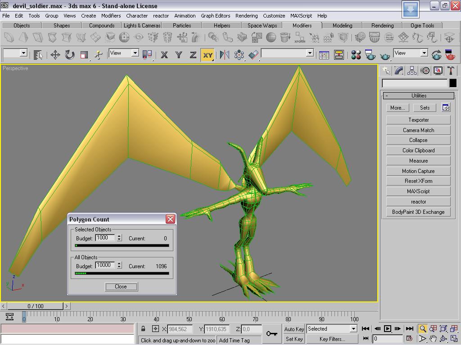
Task: Increase the Selected Objects budget spinner
Action: pyautogui.click(x=119, y=236)
